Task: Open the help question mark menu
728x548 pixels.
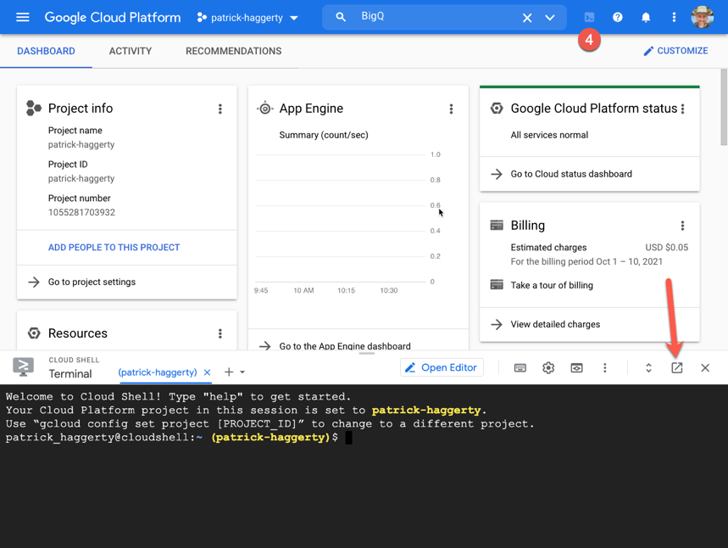Action: 617,17
